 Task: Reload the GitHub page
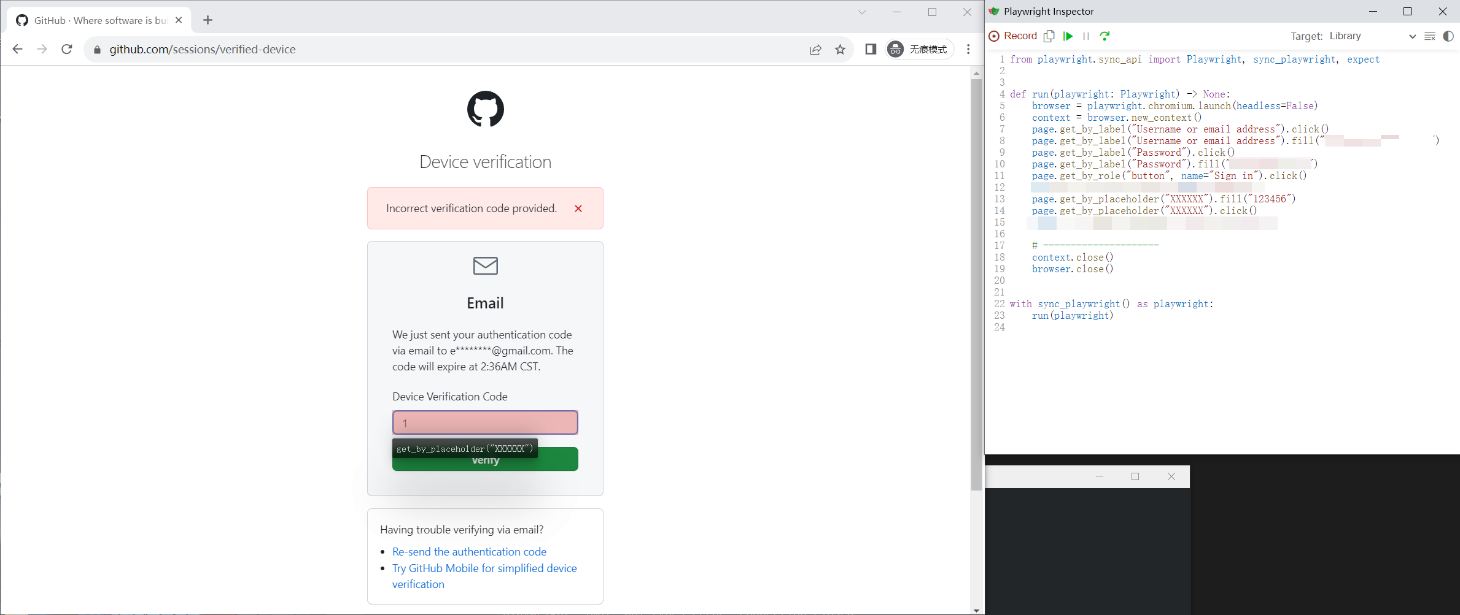tap(67, 49)
